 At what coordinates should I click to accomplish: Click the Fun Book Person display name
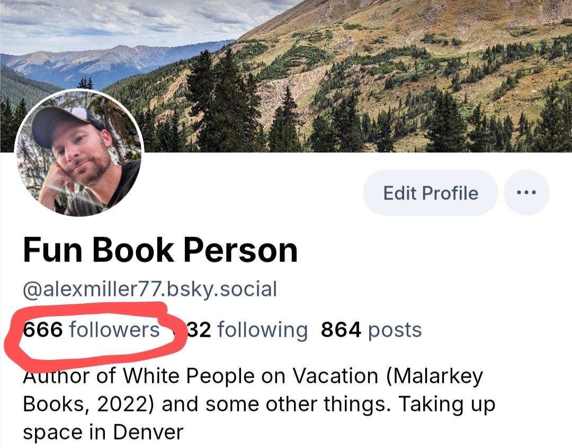pos(160,250)
